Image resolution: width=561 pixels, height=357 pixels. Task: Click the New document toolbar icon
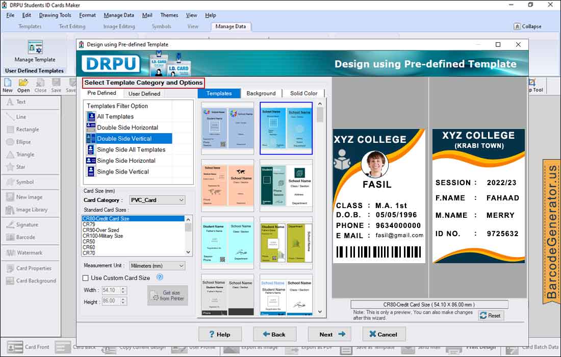click(8, 86)
